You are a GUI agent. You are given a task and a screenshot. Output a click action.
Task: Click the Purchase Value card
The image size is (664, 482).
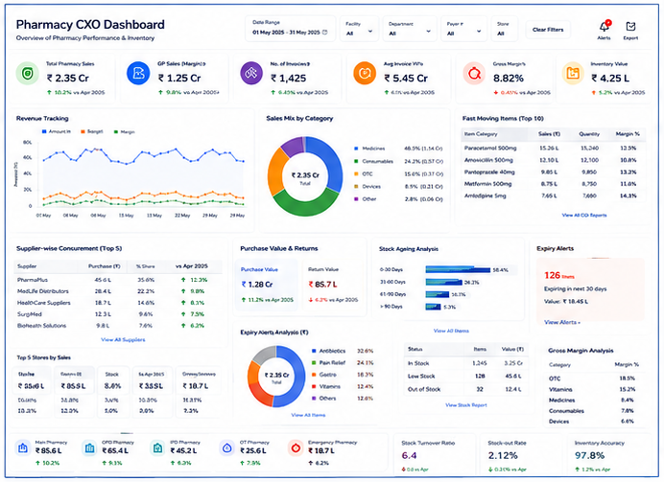(267, 285)
